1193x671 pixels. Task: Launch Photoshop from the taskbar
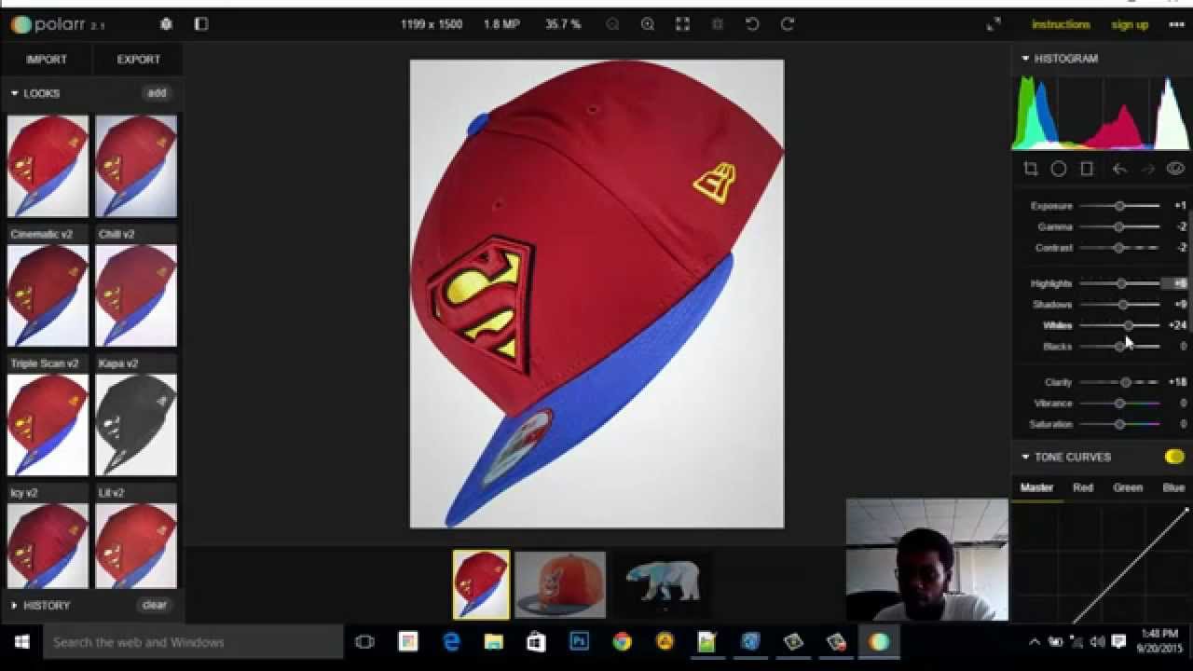pos(579,642)
